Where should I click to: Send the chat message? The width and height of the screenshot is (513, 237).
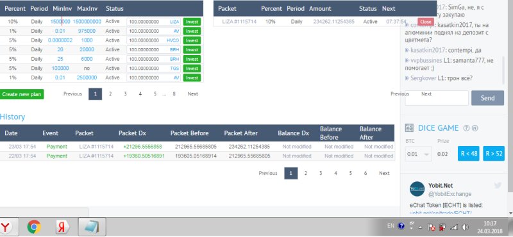(487, 98)
